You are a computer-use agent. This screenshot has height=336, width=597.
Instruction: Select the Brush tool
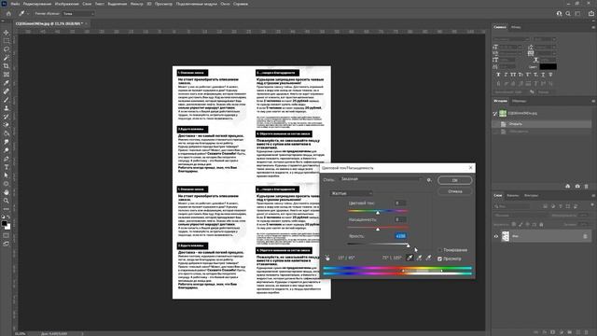[x=7, y=100]
